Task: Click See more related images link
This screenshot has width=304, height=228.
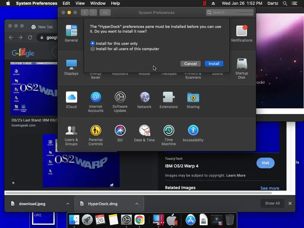Action: point(270,188)
